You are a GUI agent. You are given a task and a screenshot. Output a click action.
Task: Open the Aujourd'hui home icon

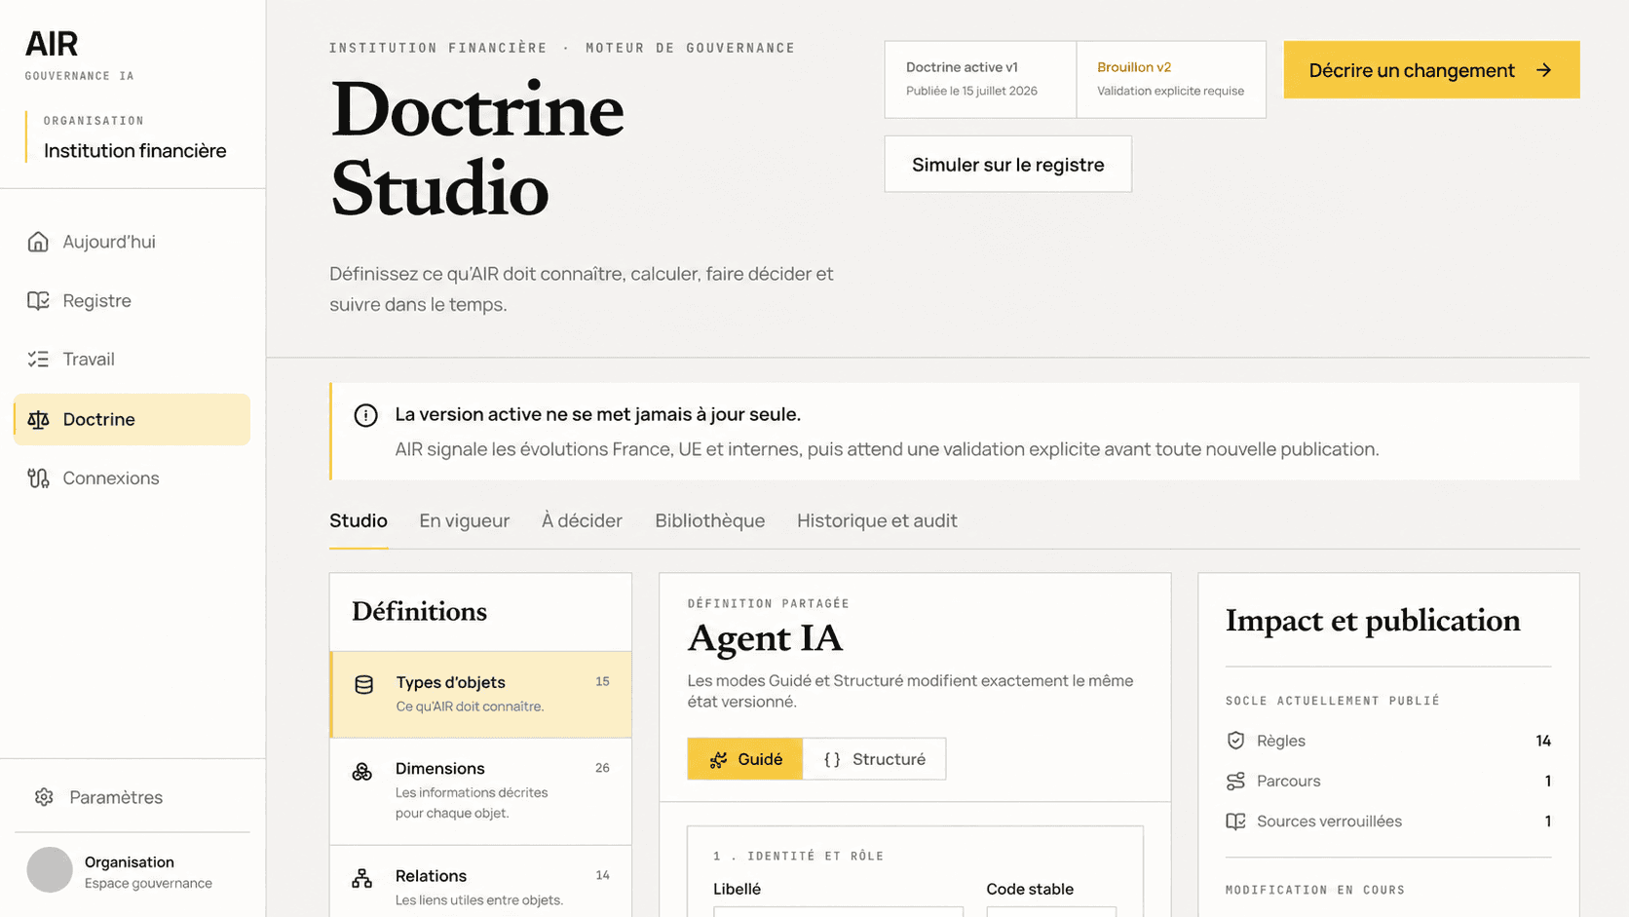pyautogui.click(x=38, y=242)
